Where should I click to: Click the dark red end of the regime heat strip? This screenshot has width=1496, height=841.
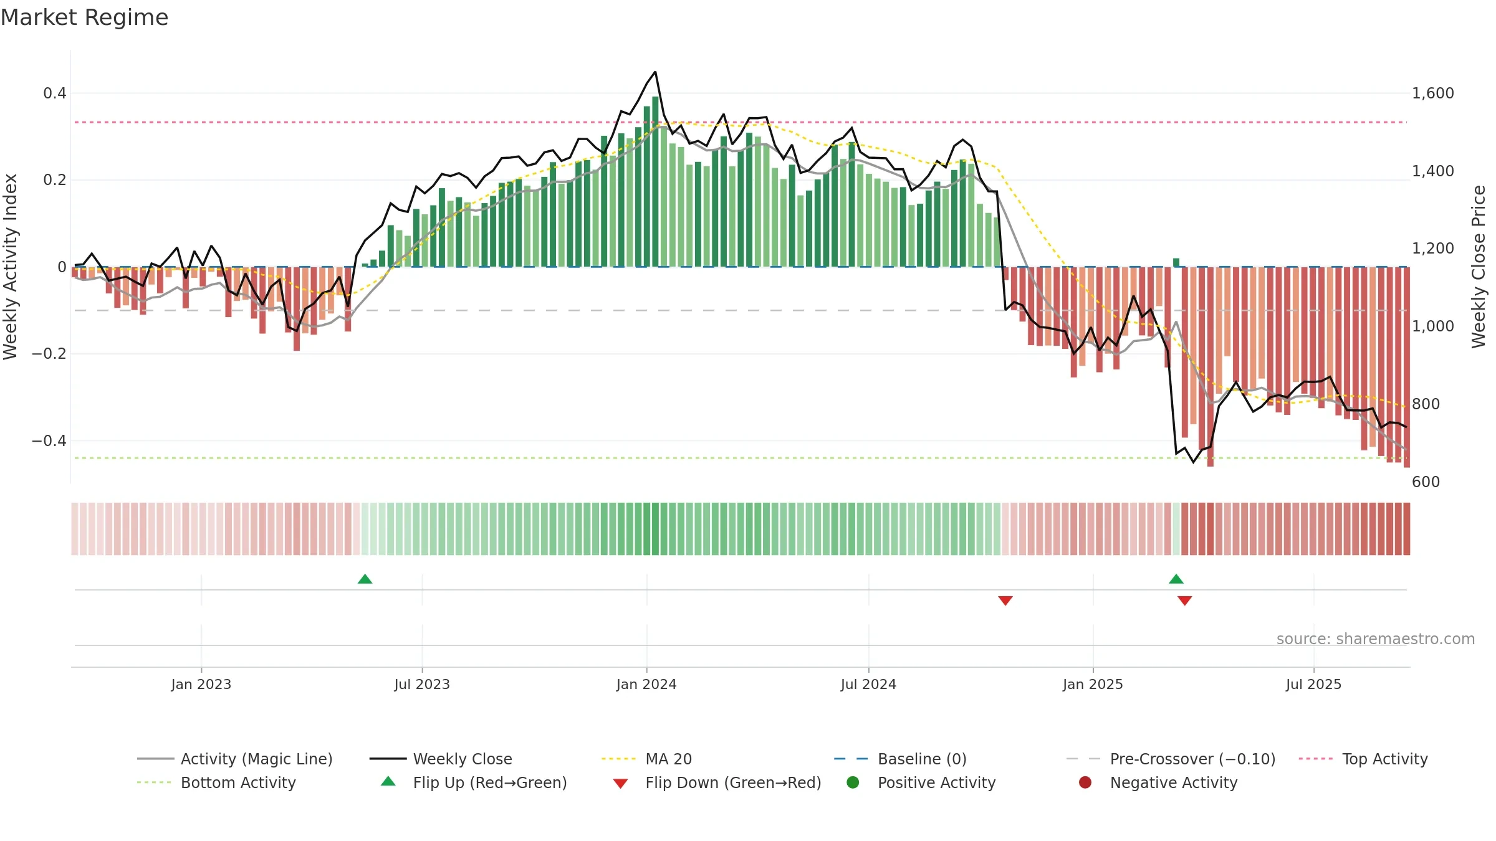click(1406, 528)
